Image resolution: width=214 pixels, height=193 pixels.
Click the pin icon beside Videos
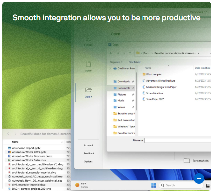point(133,107)
